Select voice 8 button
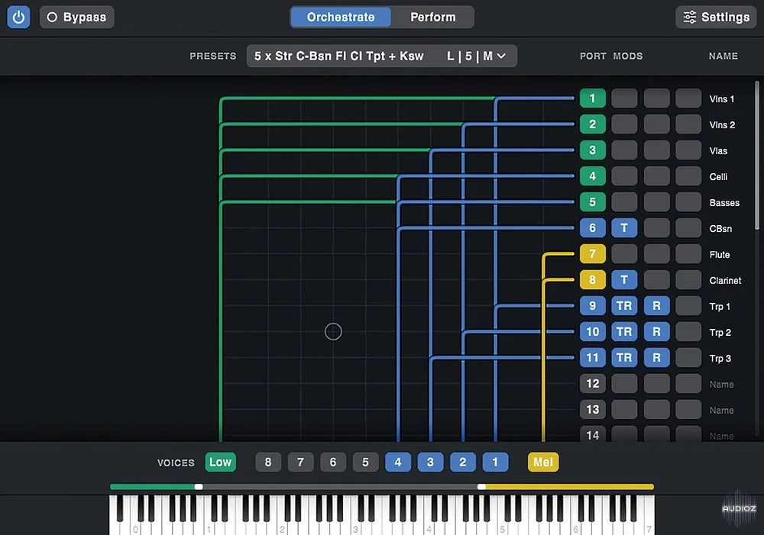 268,462
